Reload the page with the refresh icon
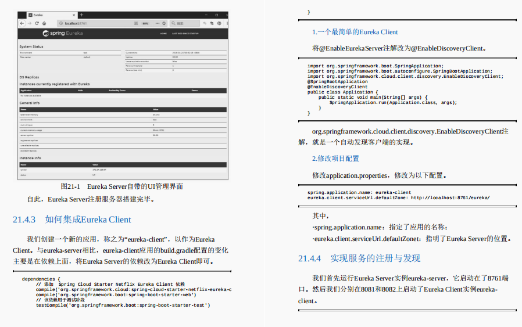 37,23
